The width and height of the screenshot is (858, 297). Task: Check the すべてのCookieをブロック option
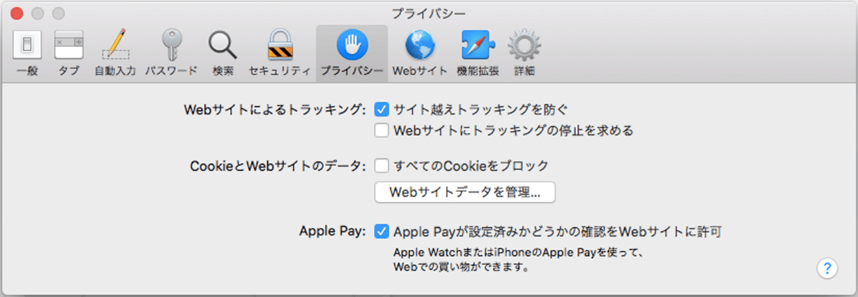381,165
